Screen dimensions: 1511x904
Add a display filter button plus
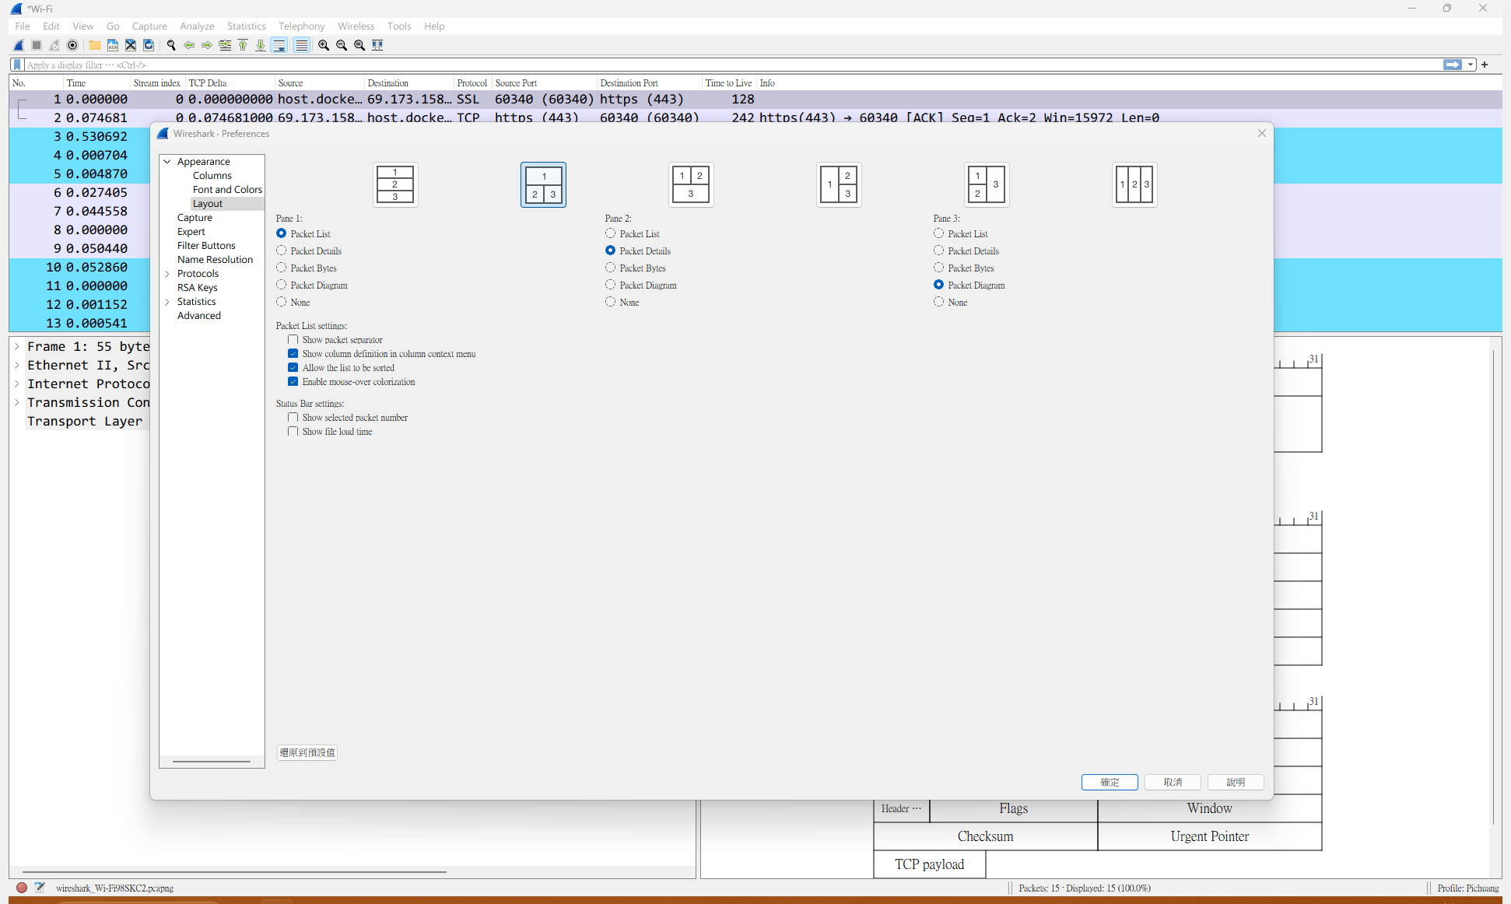click(1485, 65)
